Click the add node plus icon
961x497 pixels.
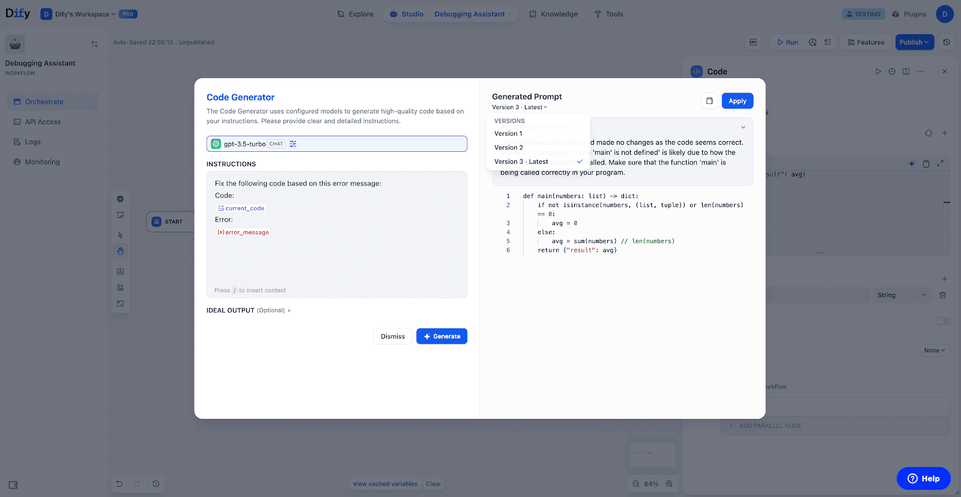120,199
